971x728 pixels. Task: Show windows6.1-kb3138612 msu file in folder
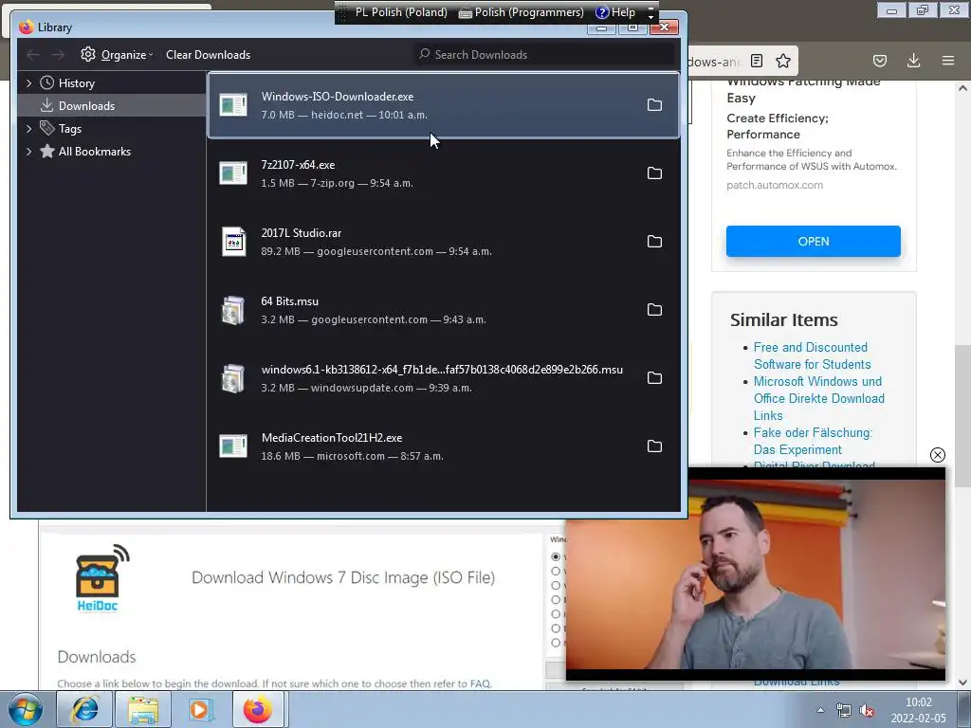654,378
